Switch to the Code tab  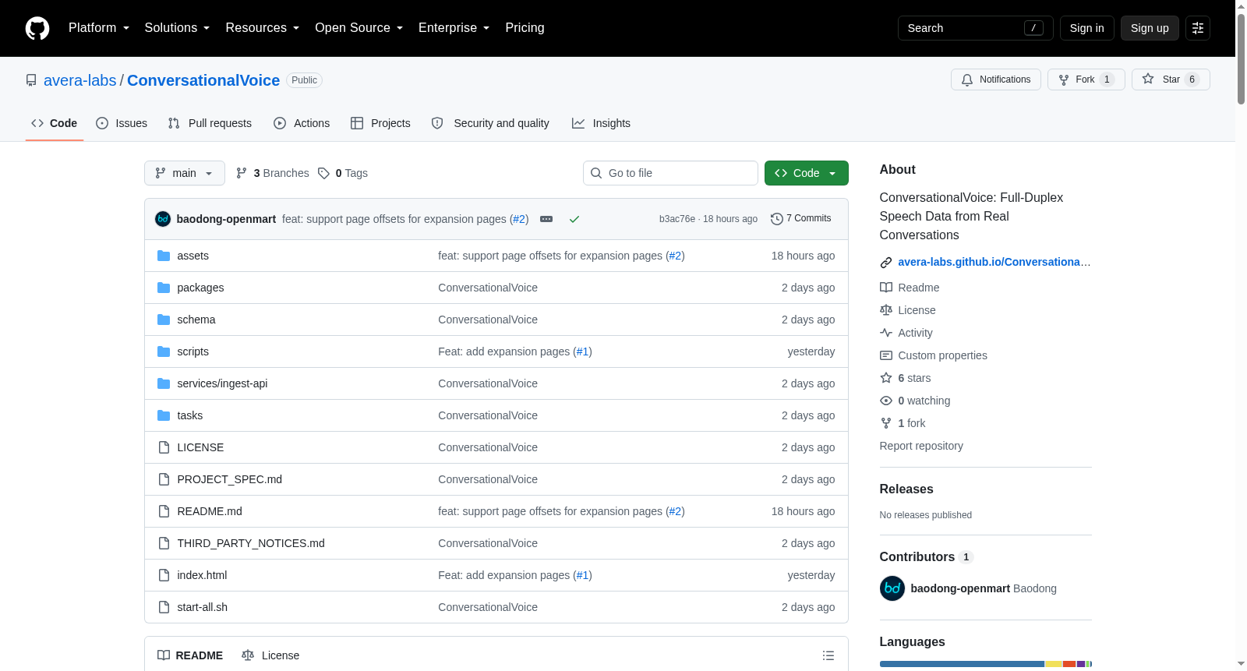click(55, 123)
